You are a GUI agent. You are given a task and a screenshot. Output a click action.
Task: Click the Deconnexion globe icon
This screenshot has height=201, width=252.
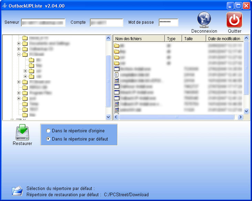click(x=204, y=20)
